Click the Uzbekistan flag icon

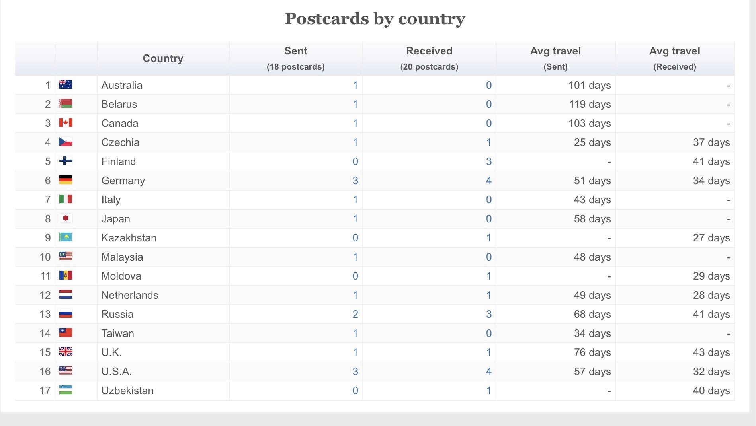coord(66,390)
